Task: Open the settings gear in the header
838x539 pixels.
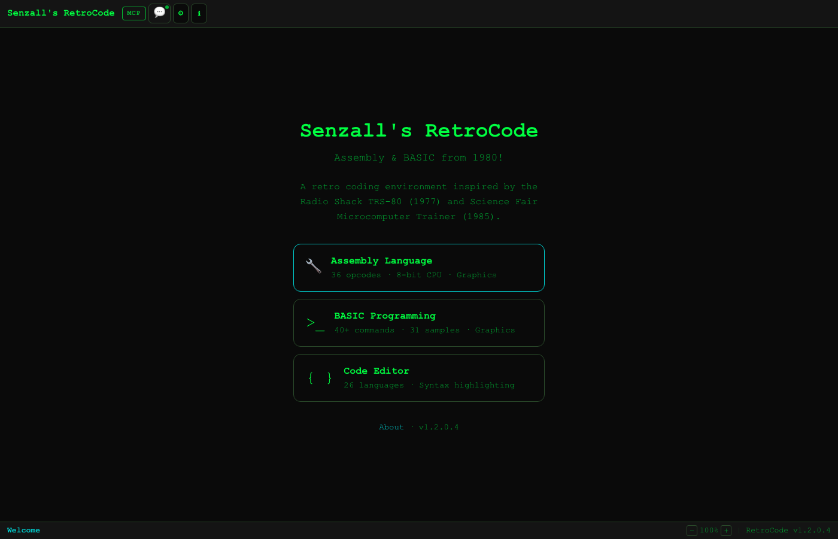Action: 180,13
